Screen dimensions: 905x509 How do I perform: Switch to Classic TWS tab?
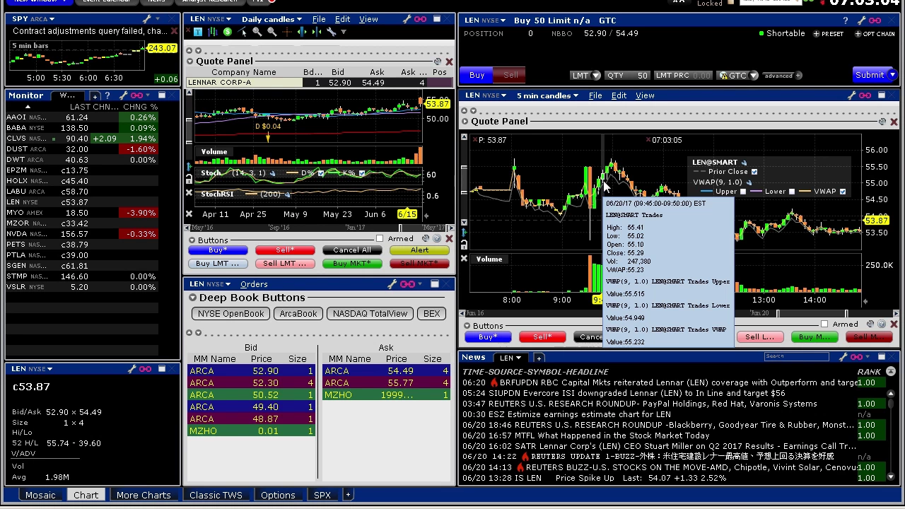216,495
